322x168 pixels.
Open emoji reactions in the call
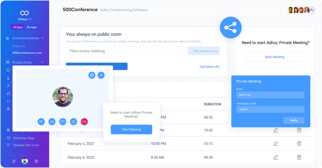coord(74,121)
